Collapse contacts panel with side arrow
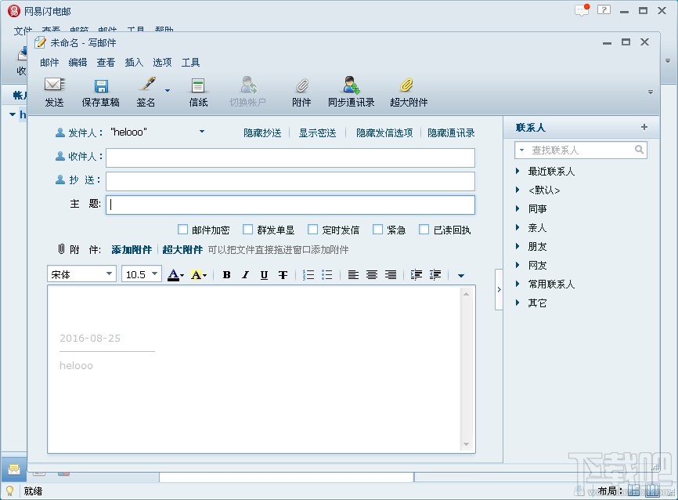The width and height of the screenshot is (678, 500). (499, 290)
